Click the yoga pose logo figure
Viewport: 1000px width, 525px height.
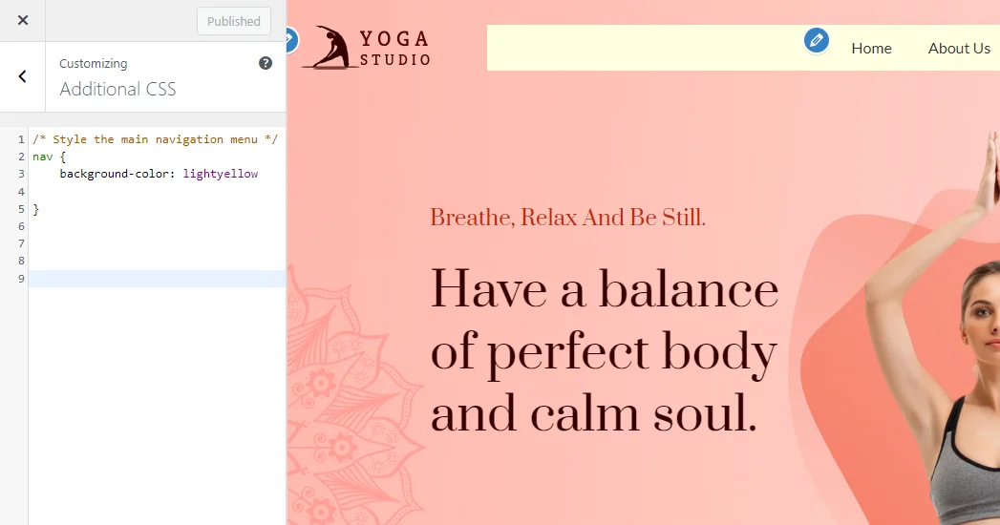(x=331, y=48)
